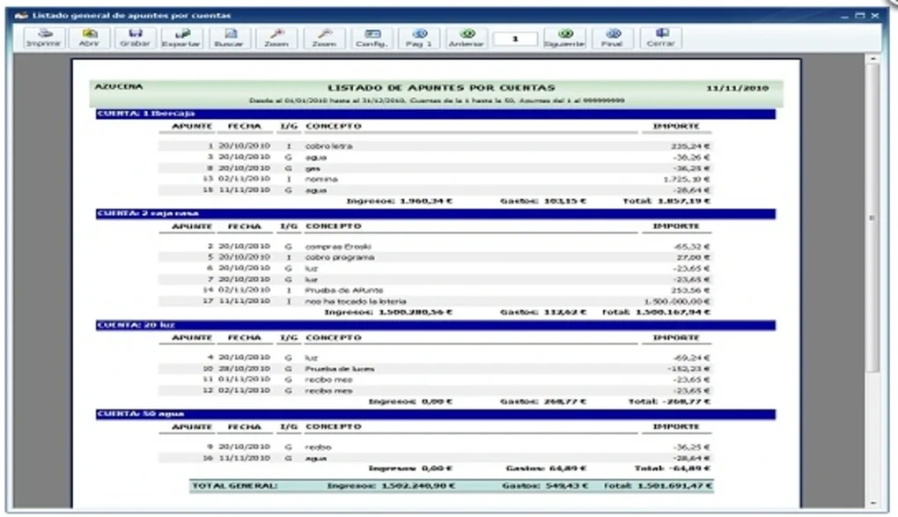Jump to last page with Final
This screenshot has height=517, width=898.
click(612, 38)
